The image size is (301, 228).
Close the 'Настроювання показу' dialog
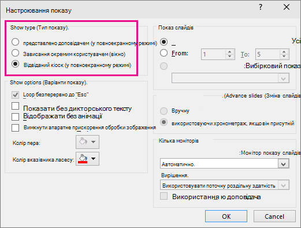(x=287, y=8)
